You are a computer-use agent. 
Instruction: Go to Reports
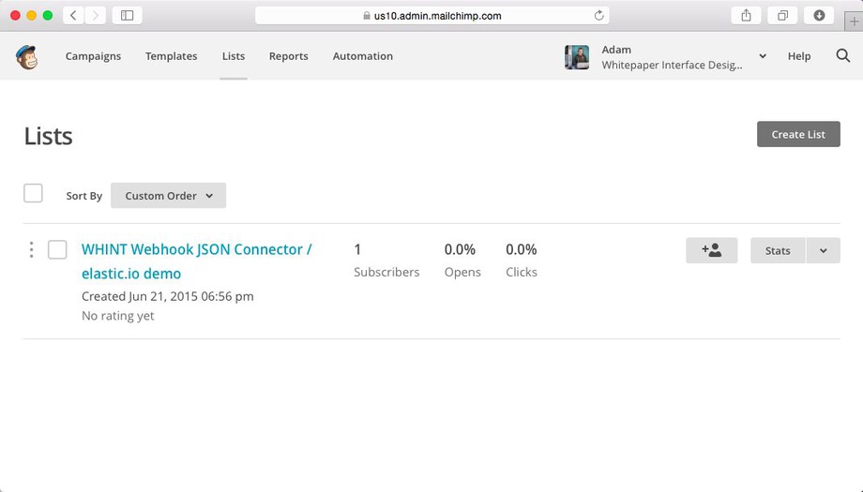coord(288,56)
